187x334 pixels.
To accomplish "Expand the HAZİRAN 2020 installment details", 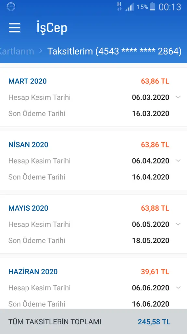I will [178, 288].
